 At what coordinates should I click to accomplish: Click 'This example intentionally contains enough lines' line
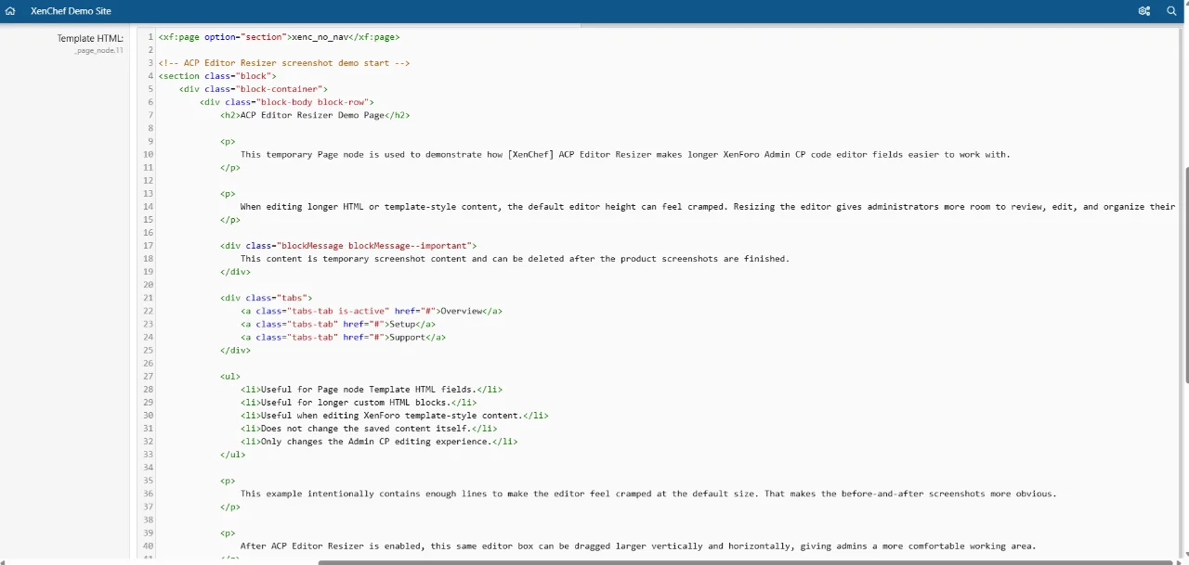point(648,494)
